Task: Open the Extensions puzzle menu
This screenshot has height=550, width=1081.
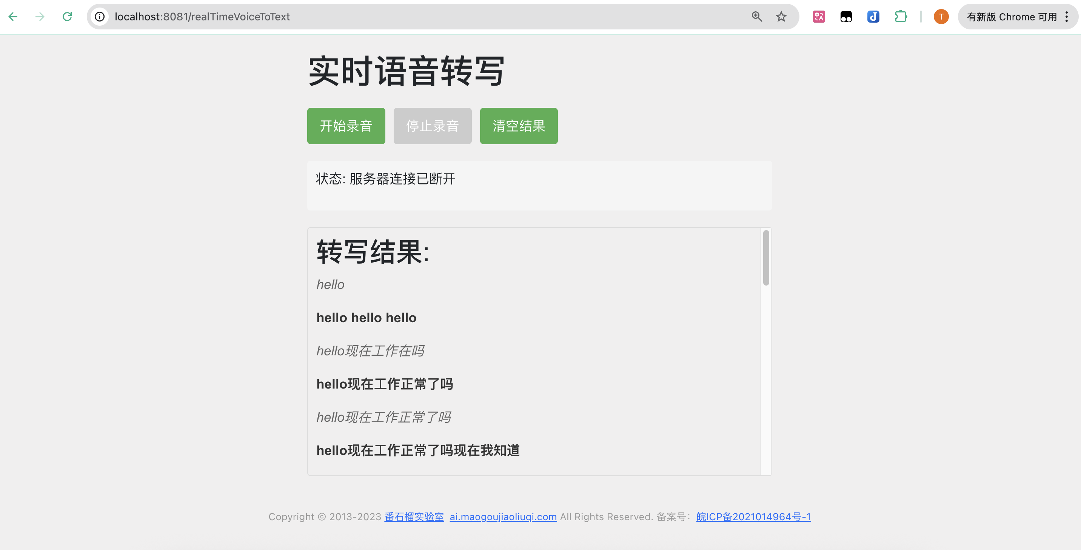Action: [x=901, y=17]
